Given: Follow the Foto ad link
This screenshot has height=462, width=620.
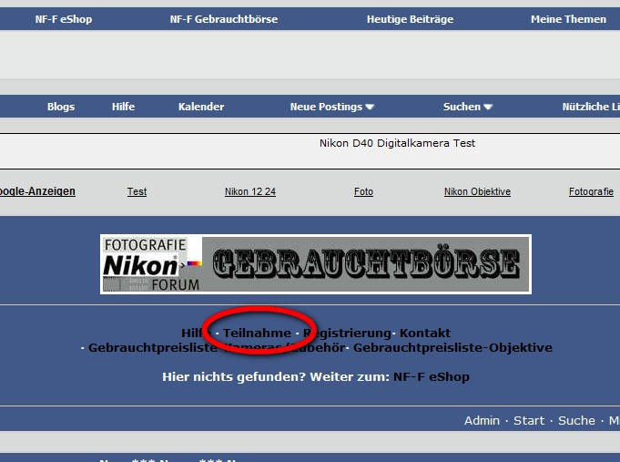Looking at the screenshot, I should tap(363, 191).
